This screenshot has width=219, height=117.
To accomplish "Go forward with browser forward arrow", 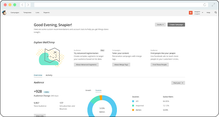I will [x=28, y=5].
